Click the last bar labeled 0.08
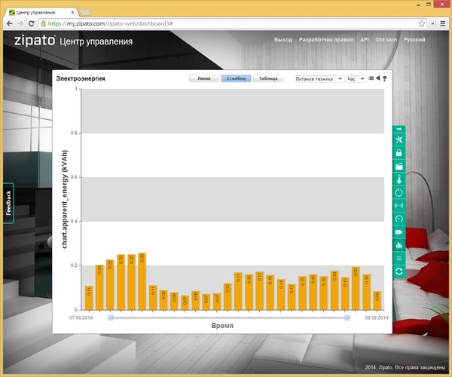 377,301
